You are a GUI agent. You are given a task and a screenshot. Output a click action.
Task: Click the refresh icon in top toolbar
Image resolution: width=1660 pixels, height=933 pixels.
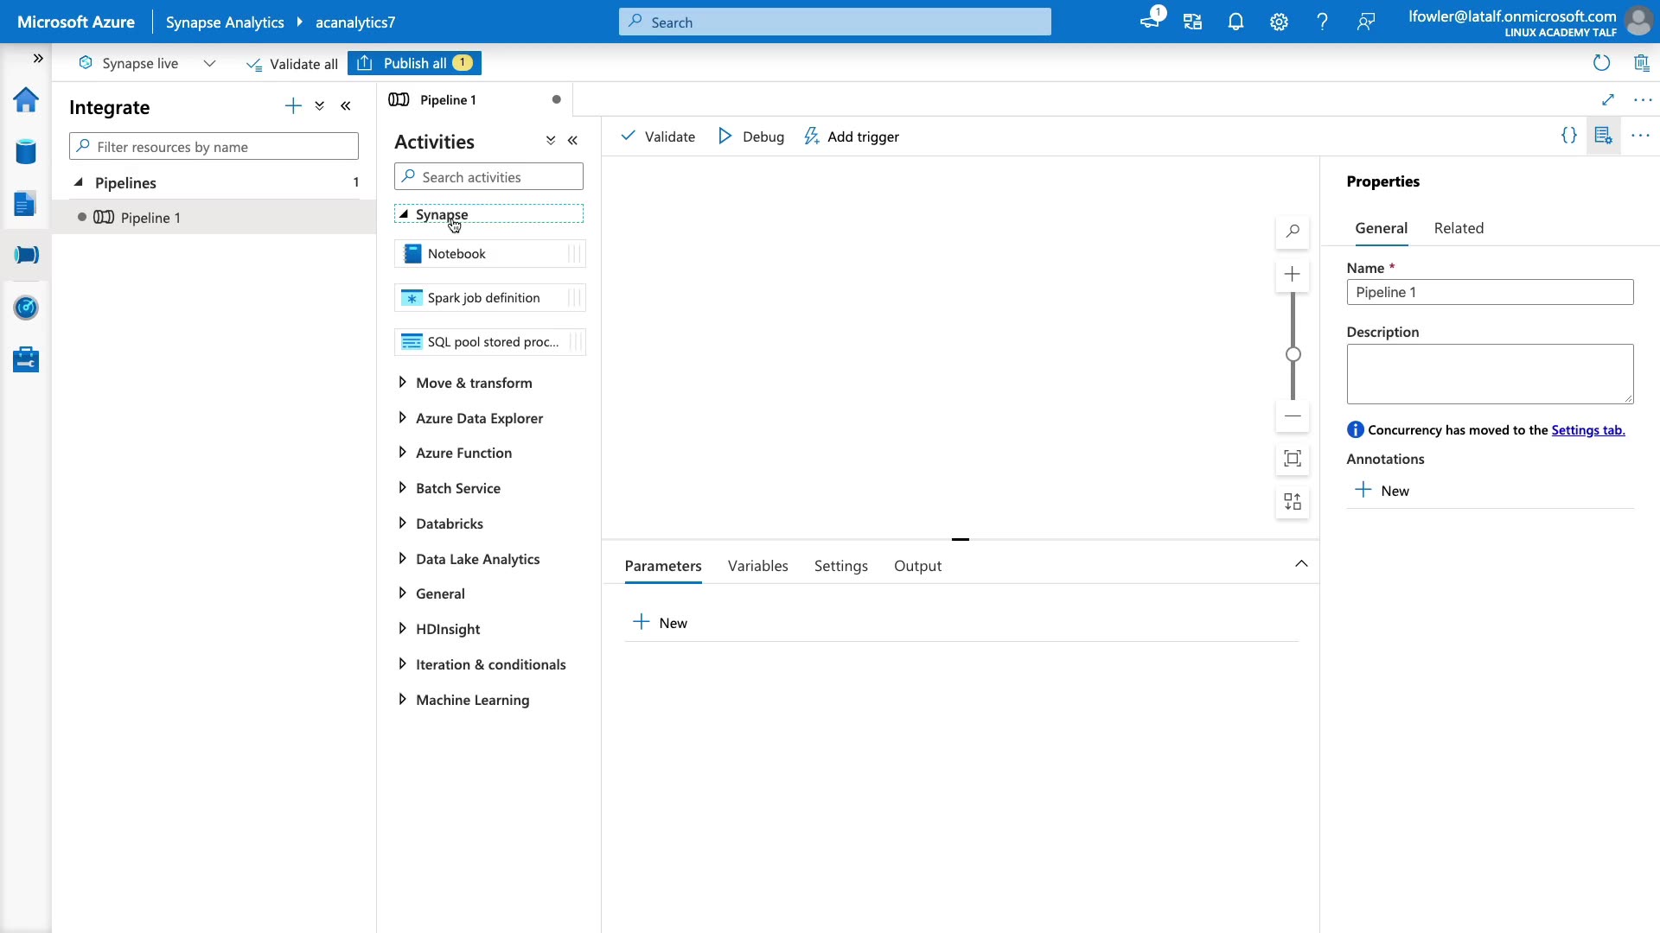coord(1601,63)
